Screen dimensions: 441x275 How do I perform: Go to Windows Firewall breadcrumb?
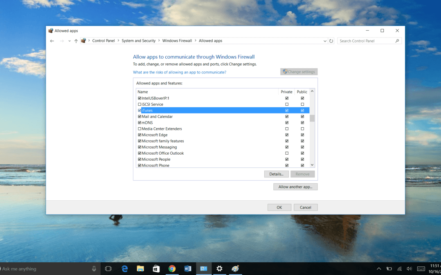177,41
